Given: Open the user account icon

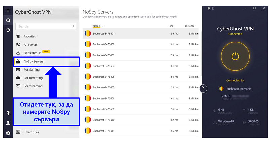Looking at the screenshot, I should tap(8, 123).
